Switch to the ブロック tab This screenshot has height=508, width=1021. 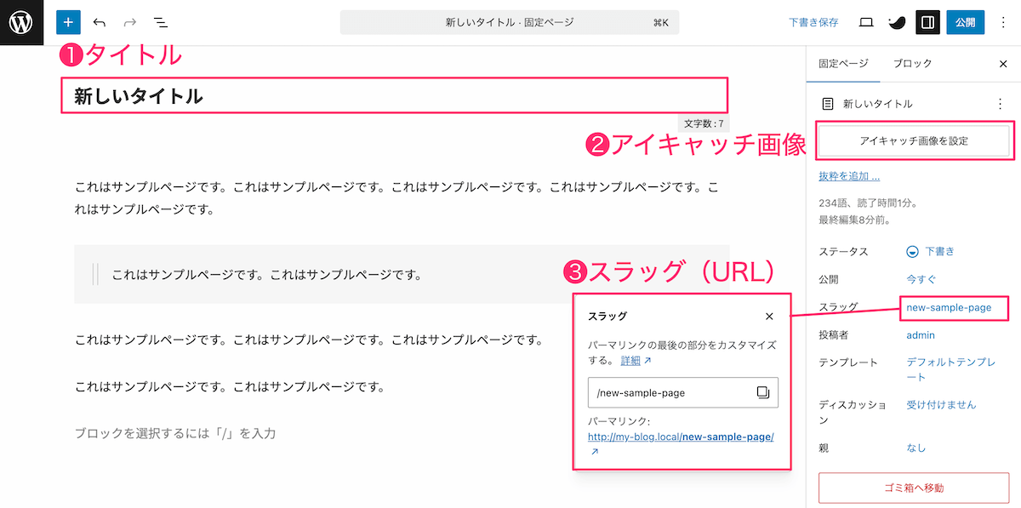point(912,64)
